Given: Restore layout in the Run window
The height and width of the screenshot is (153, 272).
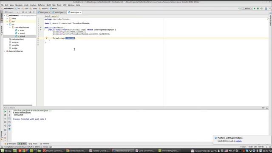Looking at the screenshot, I should [x=5, y=130].
